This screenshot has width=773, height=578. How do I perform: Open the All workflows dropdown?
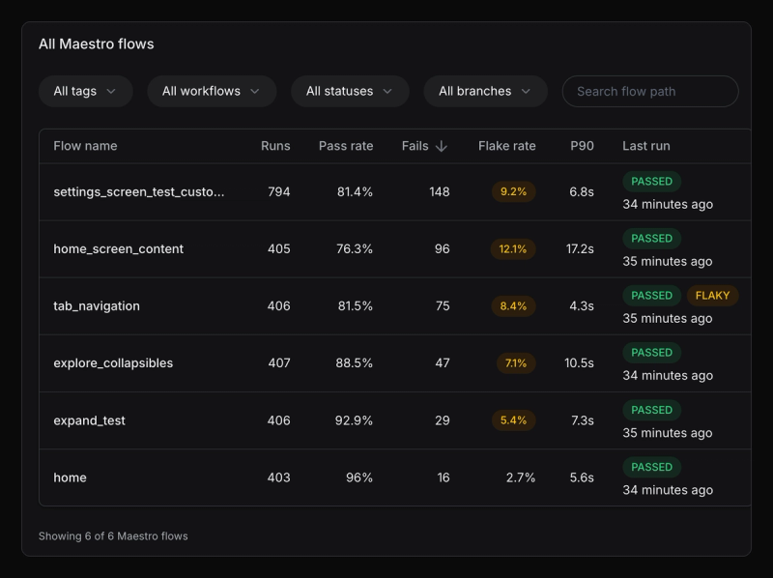212,91
